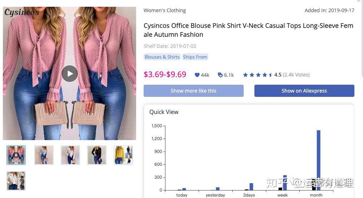
Task: Click the blue 3days bar in chart
Action: 252,187
